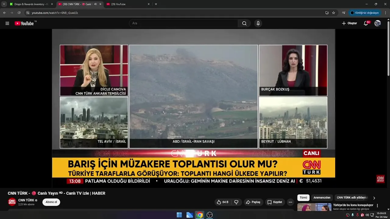This screenshot has height=219, width=390.
Task: Click the Kimliğinizi doğrulayın profile button
Action: [x=364, y=13]
